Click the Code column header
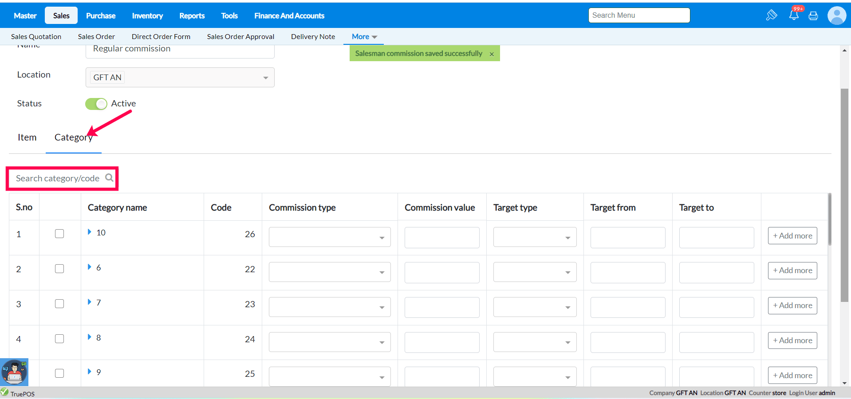The width and height of the screenshot is (851, 399). tap(221, 207)
